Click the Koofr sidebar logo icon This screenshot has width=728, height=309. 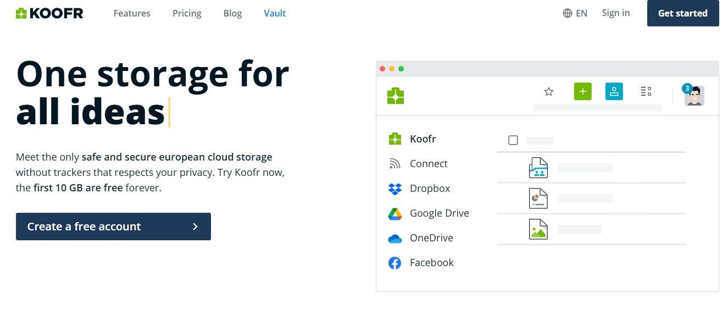395,139
